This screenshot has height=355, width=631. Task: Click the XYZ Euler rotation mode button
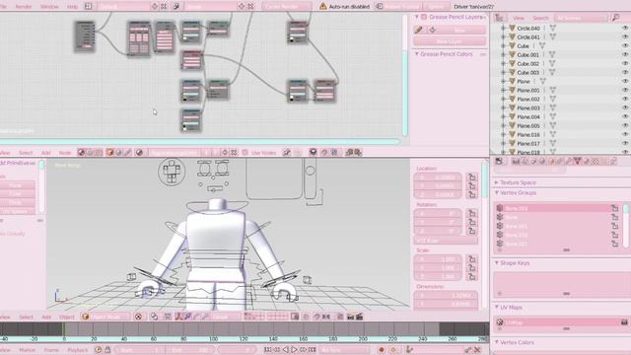pyautogui.click(x=446, y=241)
